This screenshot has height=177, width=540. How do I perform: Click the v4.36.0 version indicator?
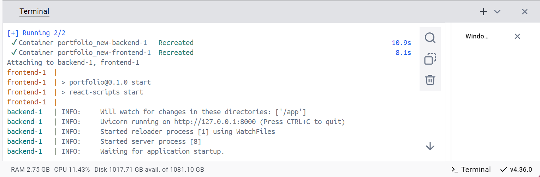point(521,170)
